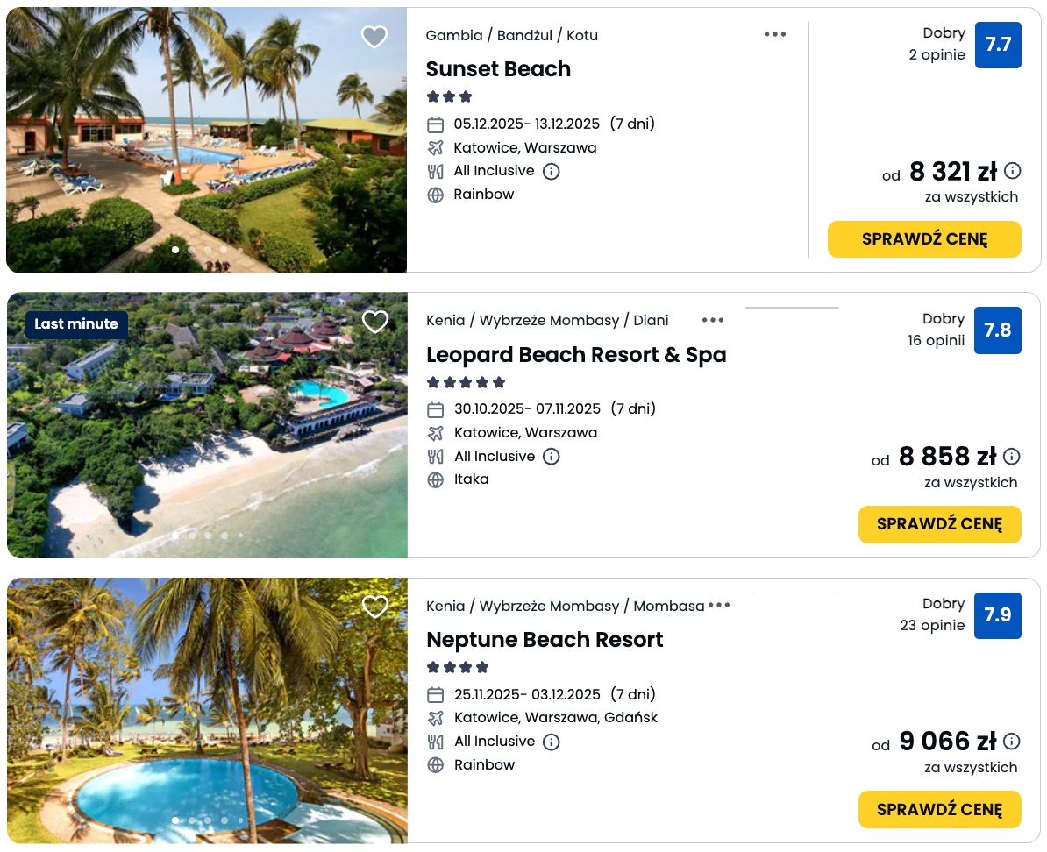This screenshot has height=852, width=1047.
Task: Open Leopard Beach Resort & Spa title
Action: tap(576, 355)
